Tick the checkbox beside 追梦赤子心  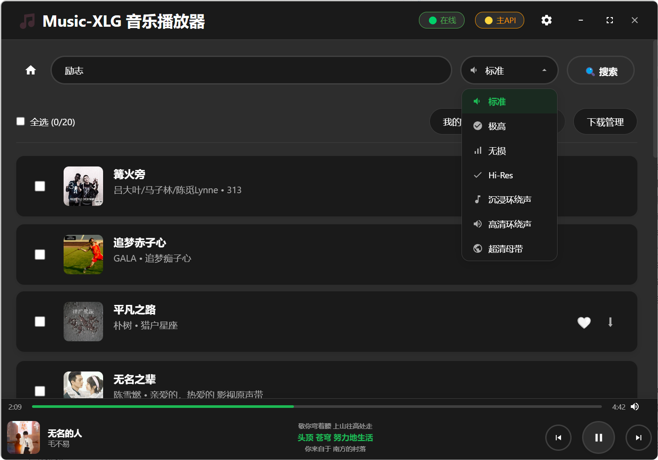[40, 255]
